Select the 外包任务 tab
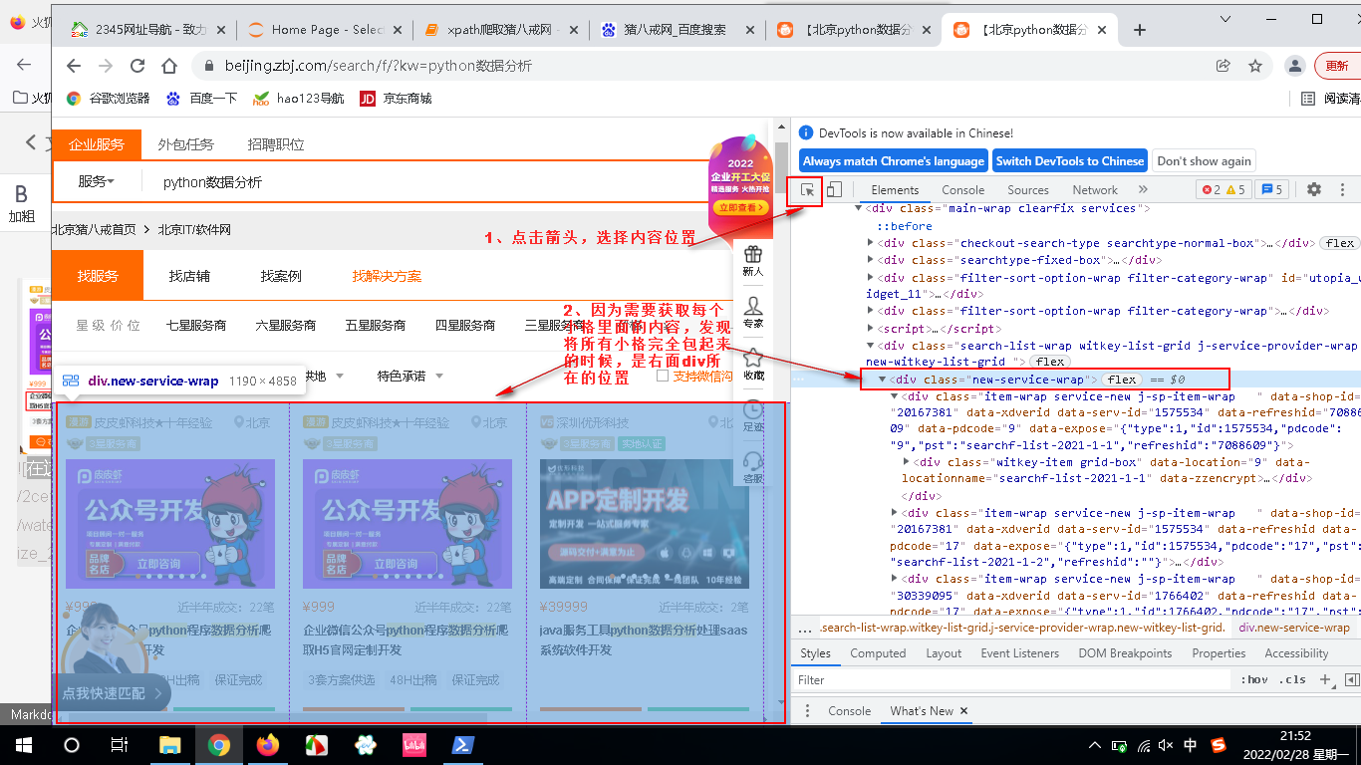The width and height of the screenshot is (1361, 765). (x=185, y=144)
